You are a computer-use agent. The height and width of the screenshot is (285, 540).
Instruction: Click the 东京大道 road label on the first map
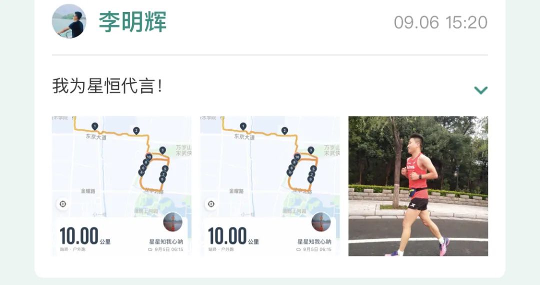pos(96,137)
